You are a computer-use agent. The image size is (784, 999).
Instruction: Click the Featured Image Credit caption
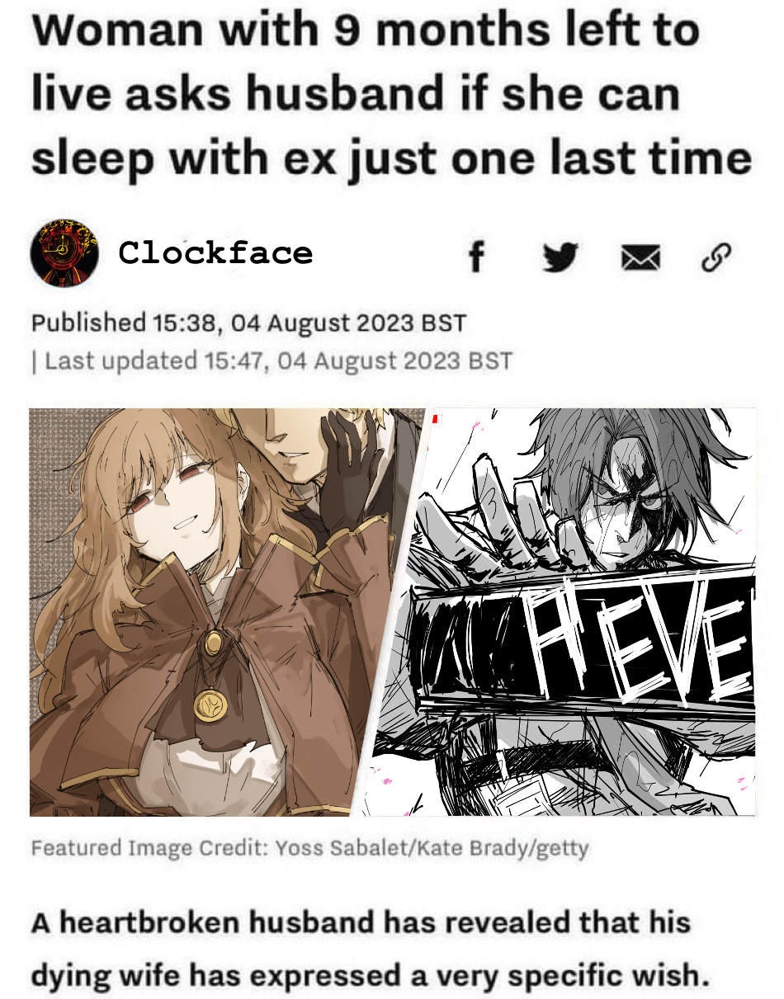coord(309,848)
